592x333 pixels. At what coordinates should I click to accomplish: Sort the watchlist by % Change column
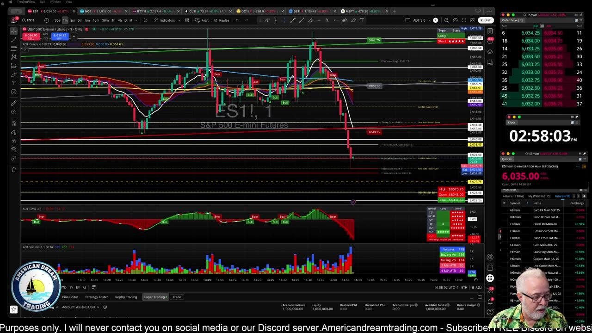tap(578, 203)
